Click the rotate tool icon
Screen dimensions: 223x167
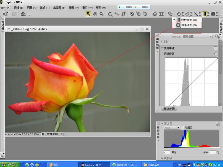(x=111, y=14)
